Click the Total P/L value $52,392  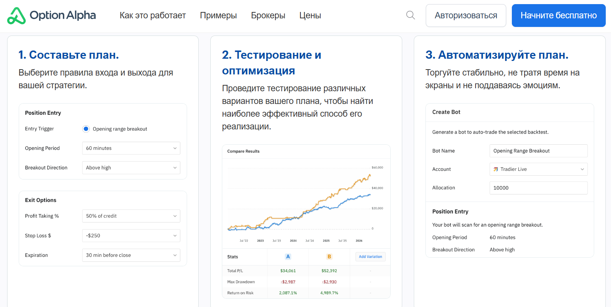point(329,271)
